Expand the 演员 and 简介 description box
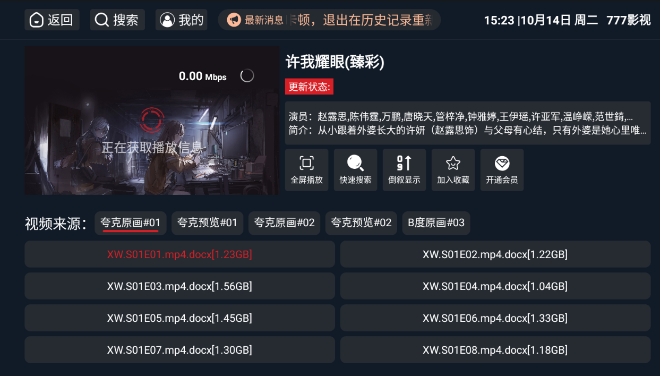Screen dimensions: 660x376 pos(468,123)
